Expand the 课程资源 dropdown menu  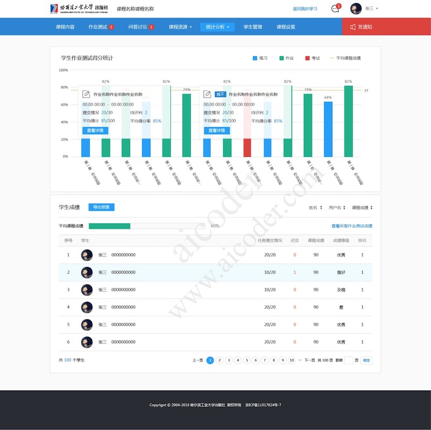click(x=180, y=27)
